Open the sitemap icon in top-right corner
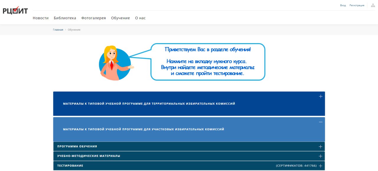The width and height of the screenshot is (378, 171). coord(373,5)
